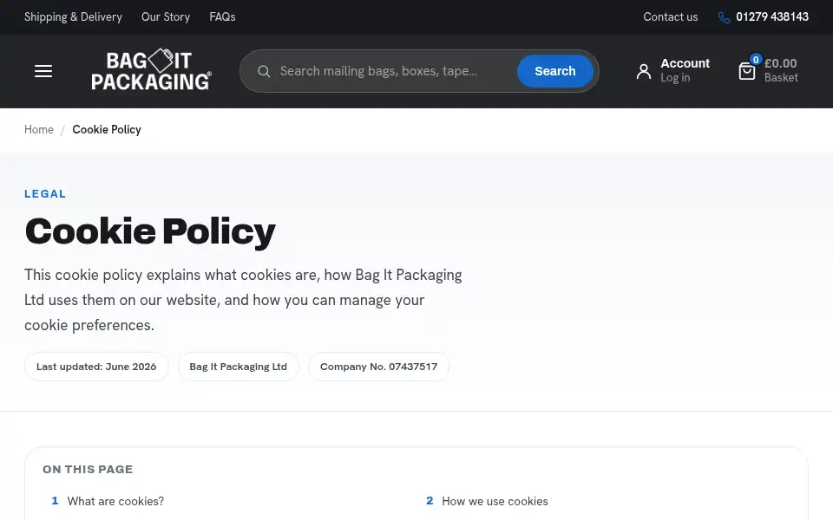Screen dimensions: 833x520
Task: Click the blue Search button
Action: tap(554, 71)
